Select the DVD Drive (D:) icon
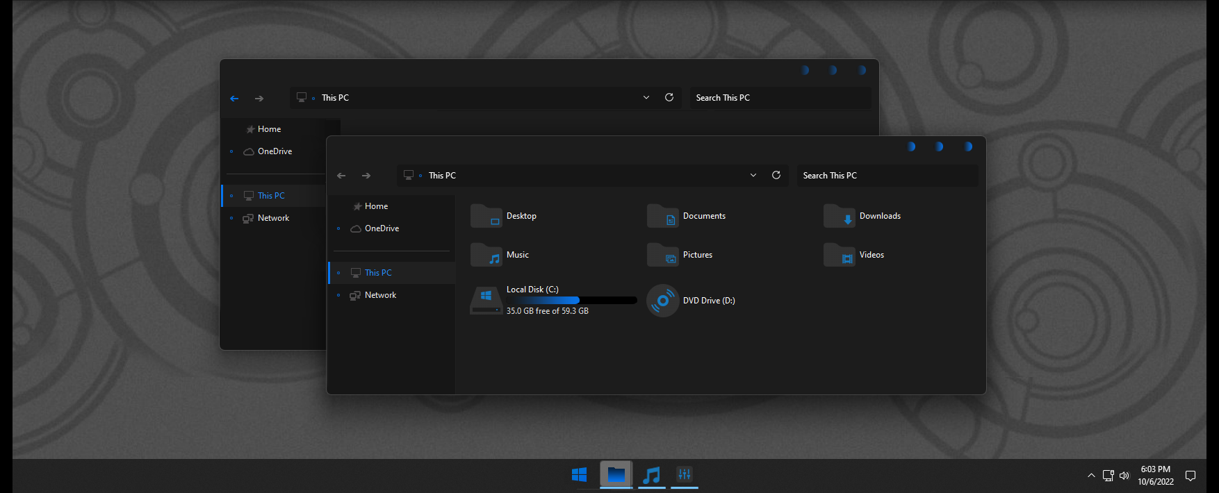Image resolution: width=1219 pixels, height=493 pixels. point(662,301)
